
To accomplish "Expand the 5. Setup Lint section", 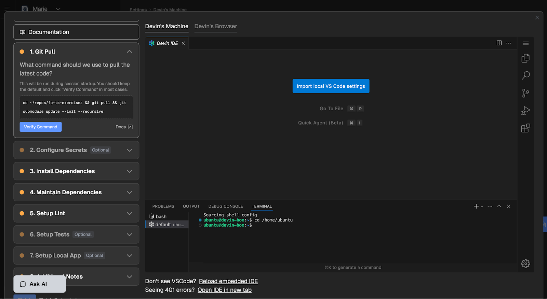I will [x=129, y=213].
